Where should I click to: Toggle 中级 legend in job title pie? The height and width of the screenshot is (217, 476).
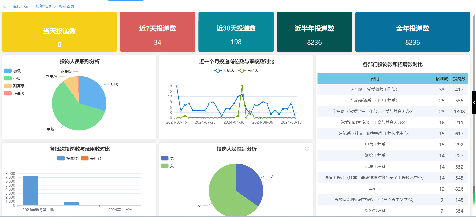coord(12,78)
